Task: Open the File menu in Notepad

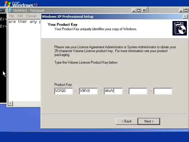Action: click(12, 16)
